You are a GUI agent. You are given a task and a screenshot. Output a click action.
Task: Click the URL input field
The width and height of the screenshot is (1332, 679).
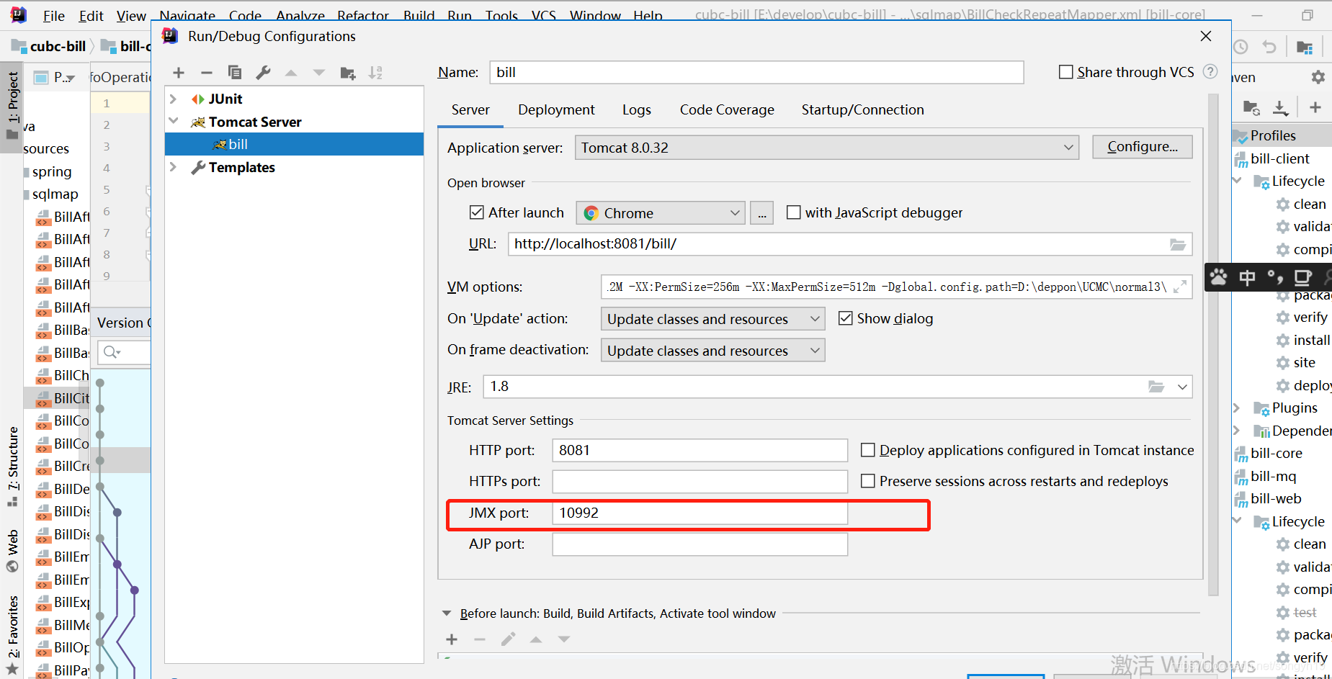[x=850, y=244]
